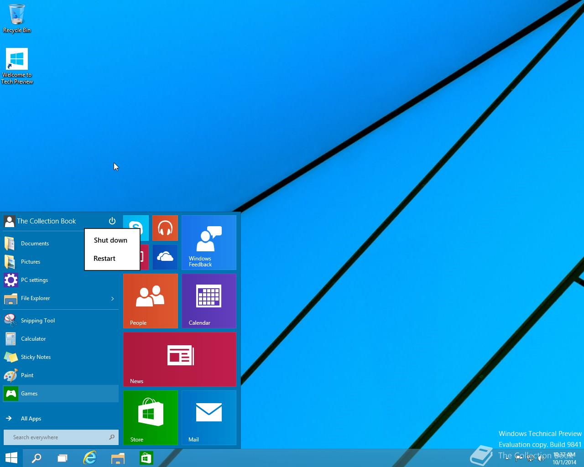This screenshot has width=584, height=467.
Task: Show hidden tray icons arrow
Action: click(507, 459)
